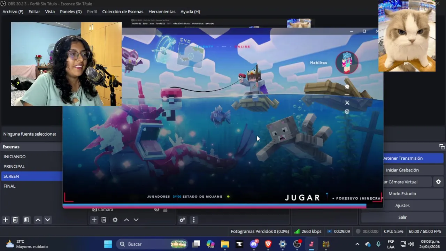Open File Explorer from taskbar
The image size is (446, 251).
coord(225,244)
